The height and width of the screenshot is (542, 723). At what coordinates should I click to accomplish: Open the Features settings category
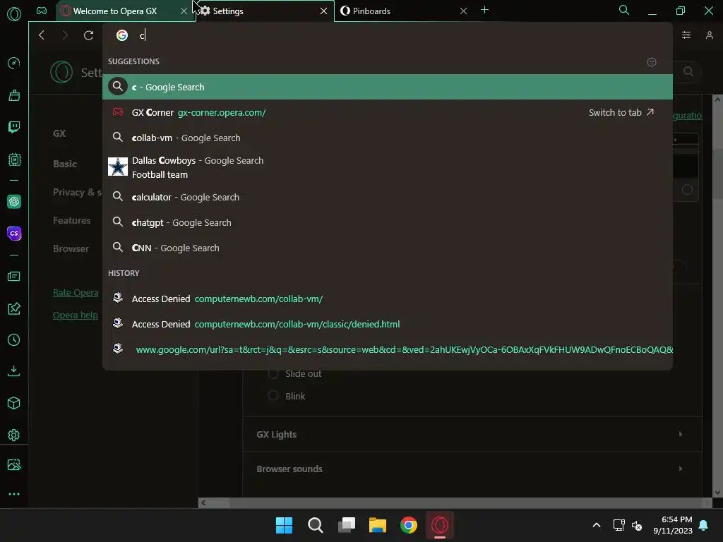tap(71, 220)
